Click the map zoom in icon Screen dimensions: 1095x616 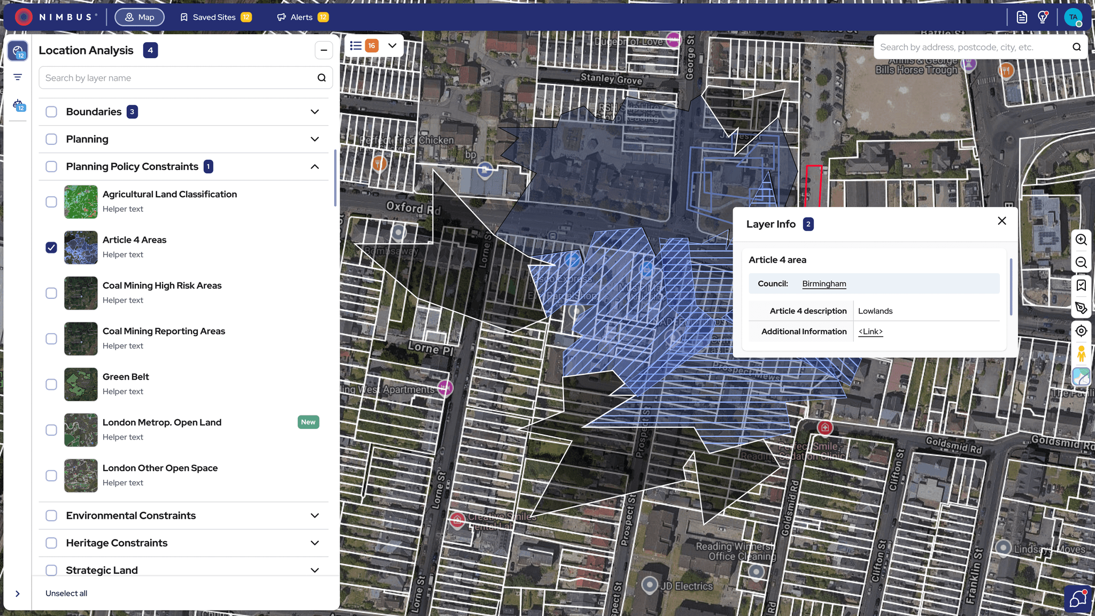pyautogui.click(x=1081, y=240)
